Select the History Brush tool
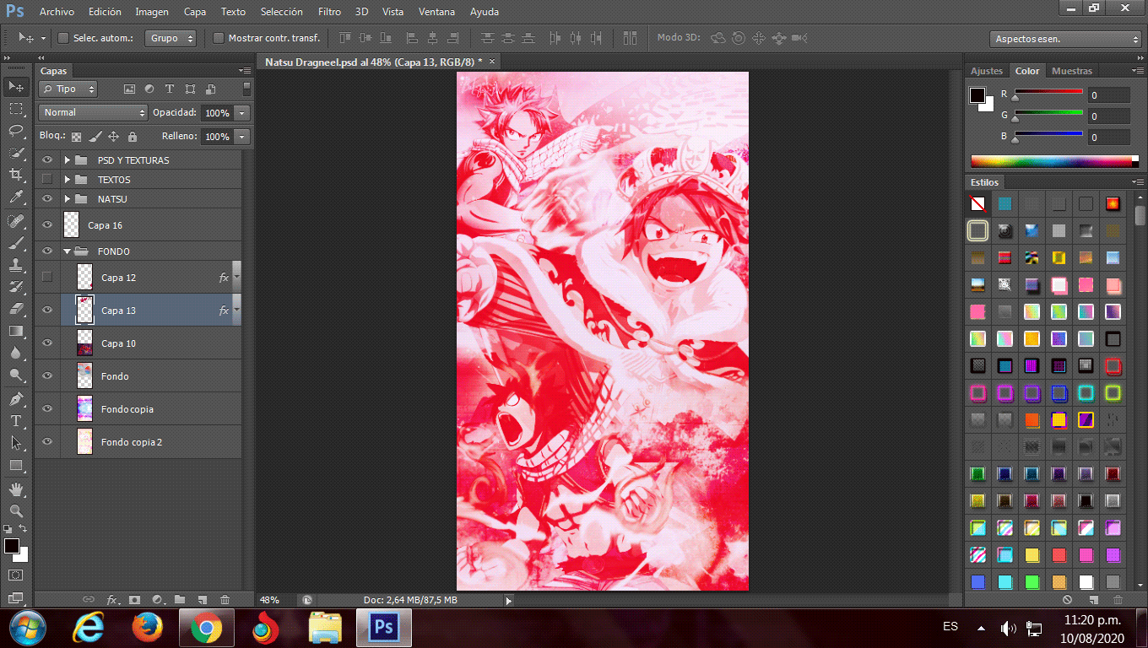Viewport: 1148px width, 648px height. point(15,287)
